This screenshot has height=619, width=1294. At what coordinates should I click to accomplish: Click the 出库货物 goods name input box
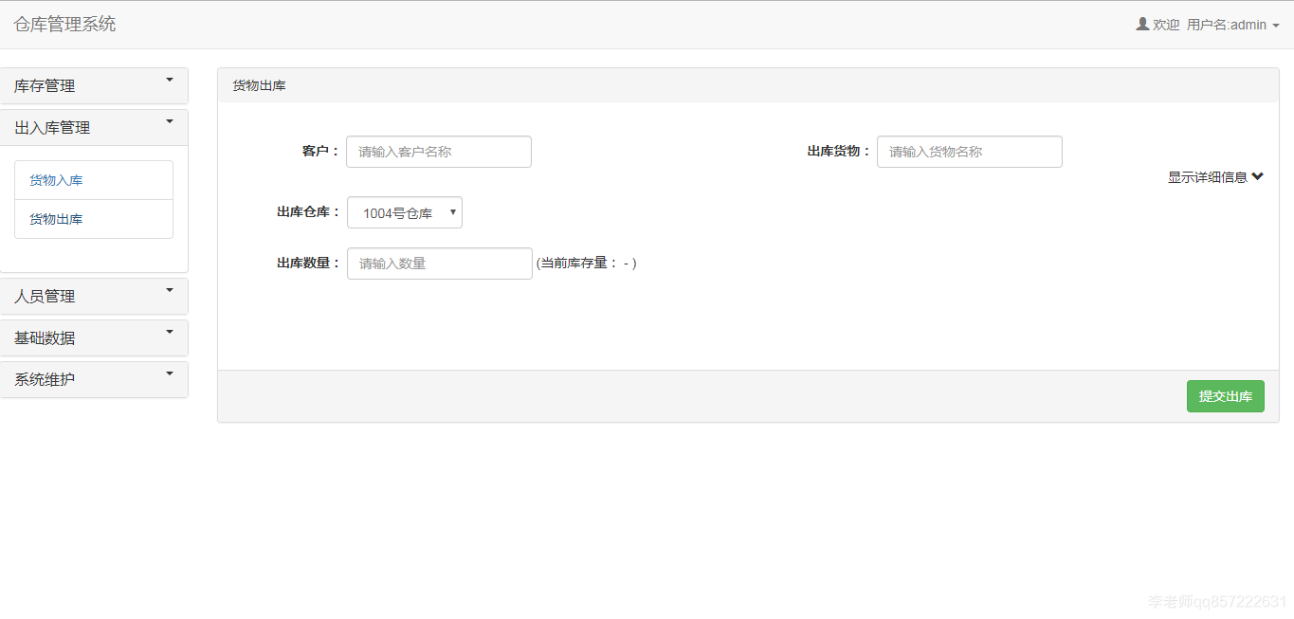pos(969,152)
